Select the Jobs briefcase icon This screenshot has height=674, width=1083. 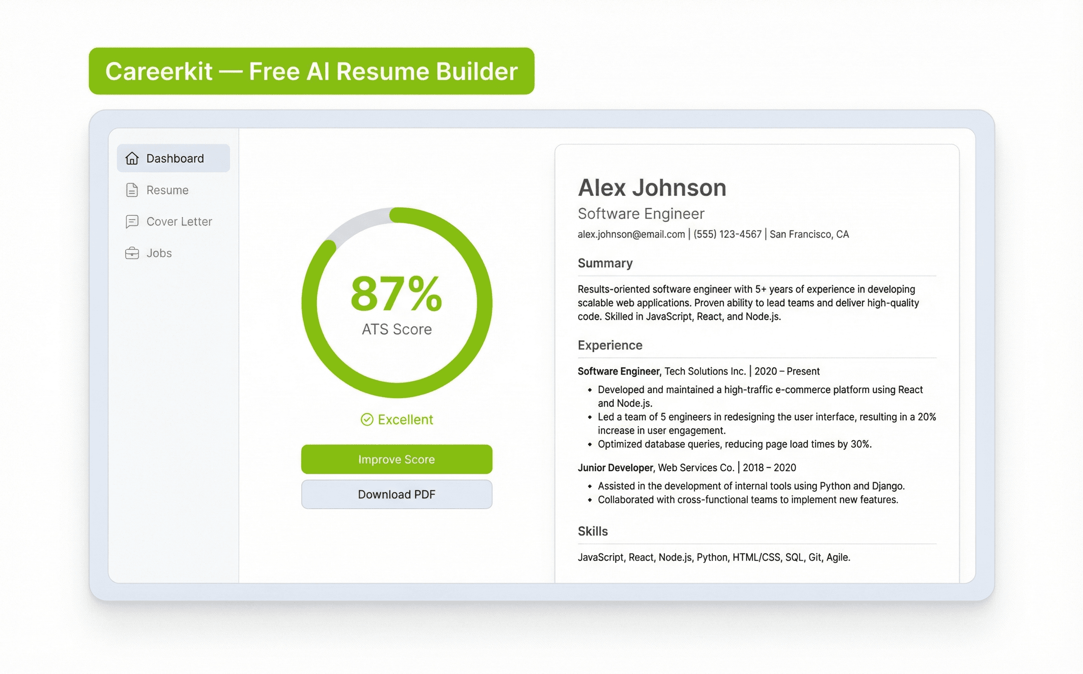132,253
